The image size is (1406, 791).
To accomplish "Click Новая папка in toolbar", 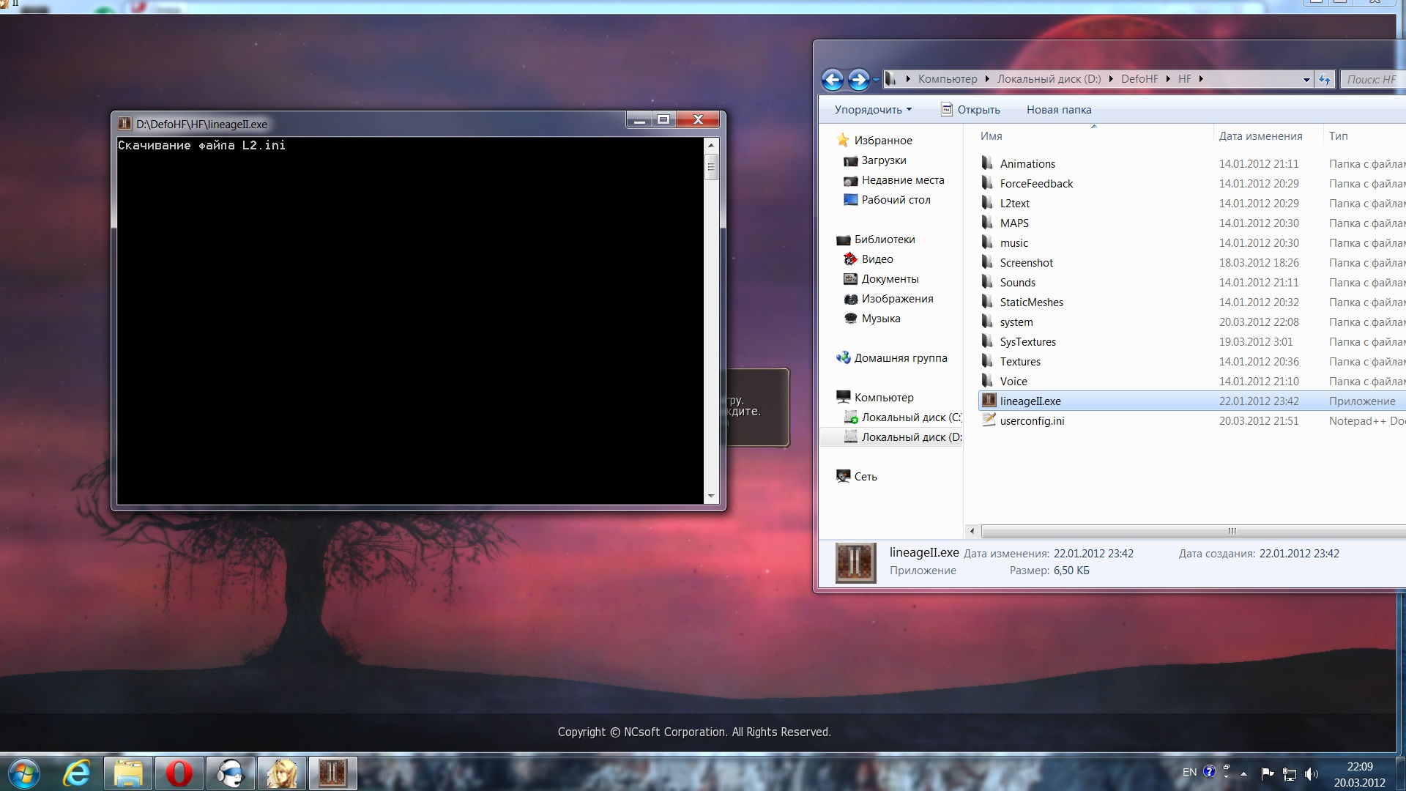I will (1058, 110).
